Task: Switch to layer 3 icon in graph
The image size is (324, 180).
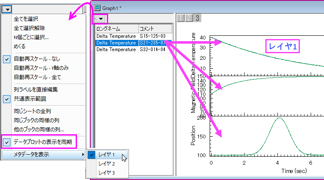Action: point(197,18)
